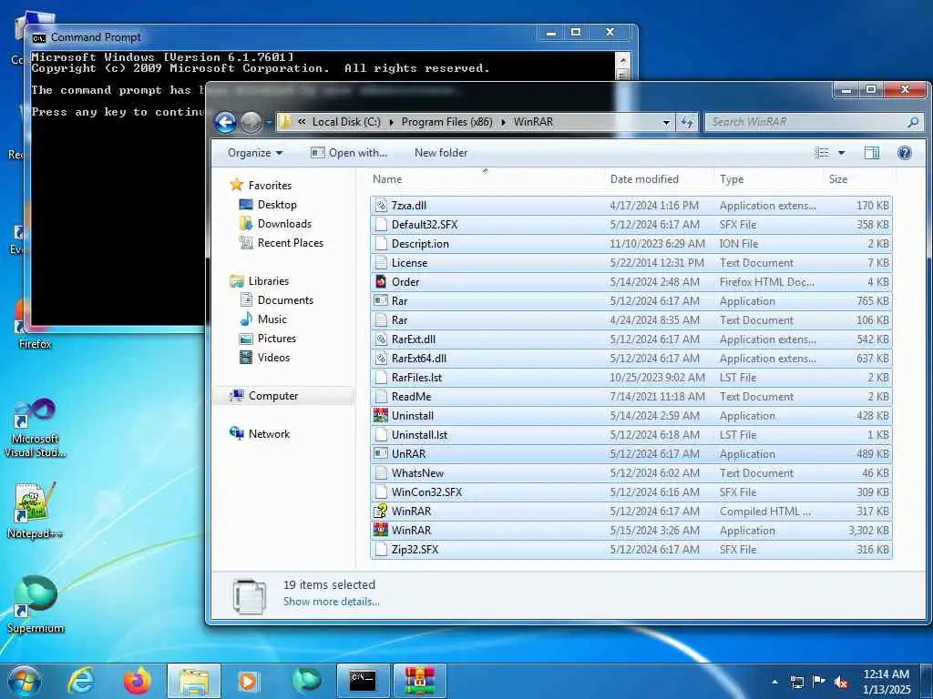Click the WinRAR breadcrumb in the address bar
Viewport: 933px width, 699px height.
(533, 122)
